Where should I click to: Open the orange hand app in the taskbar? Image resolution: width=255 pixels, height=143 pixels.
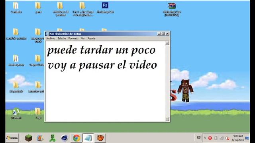[100, 138]
